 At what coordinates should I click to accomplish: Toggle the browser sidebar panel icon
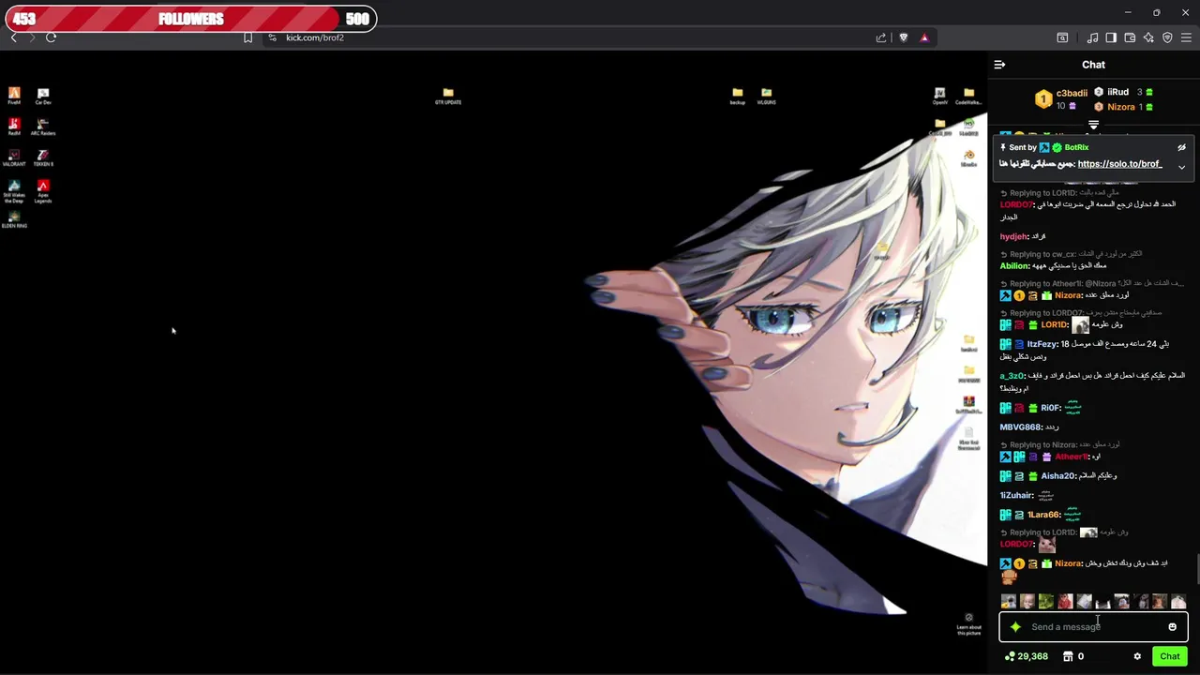[x=1111, y=37]
